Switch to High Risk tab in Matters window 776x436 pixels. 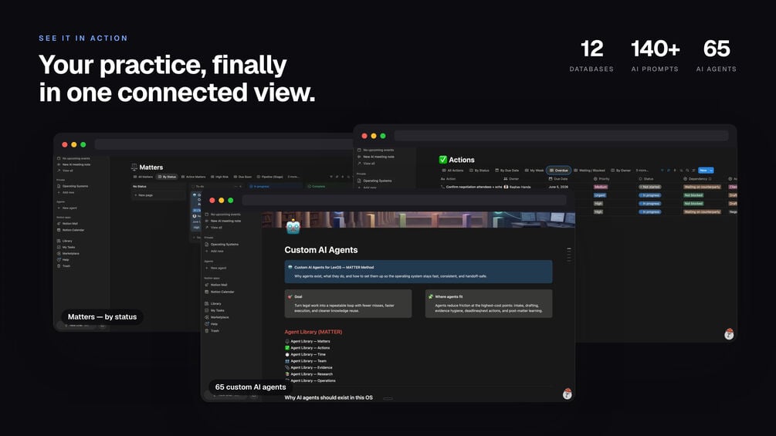click(220, 177)
